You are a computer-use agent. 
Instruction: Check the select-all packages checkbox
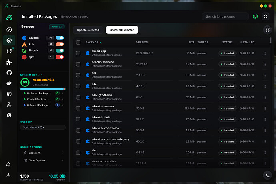point(78,42)
